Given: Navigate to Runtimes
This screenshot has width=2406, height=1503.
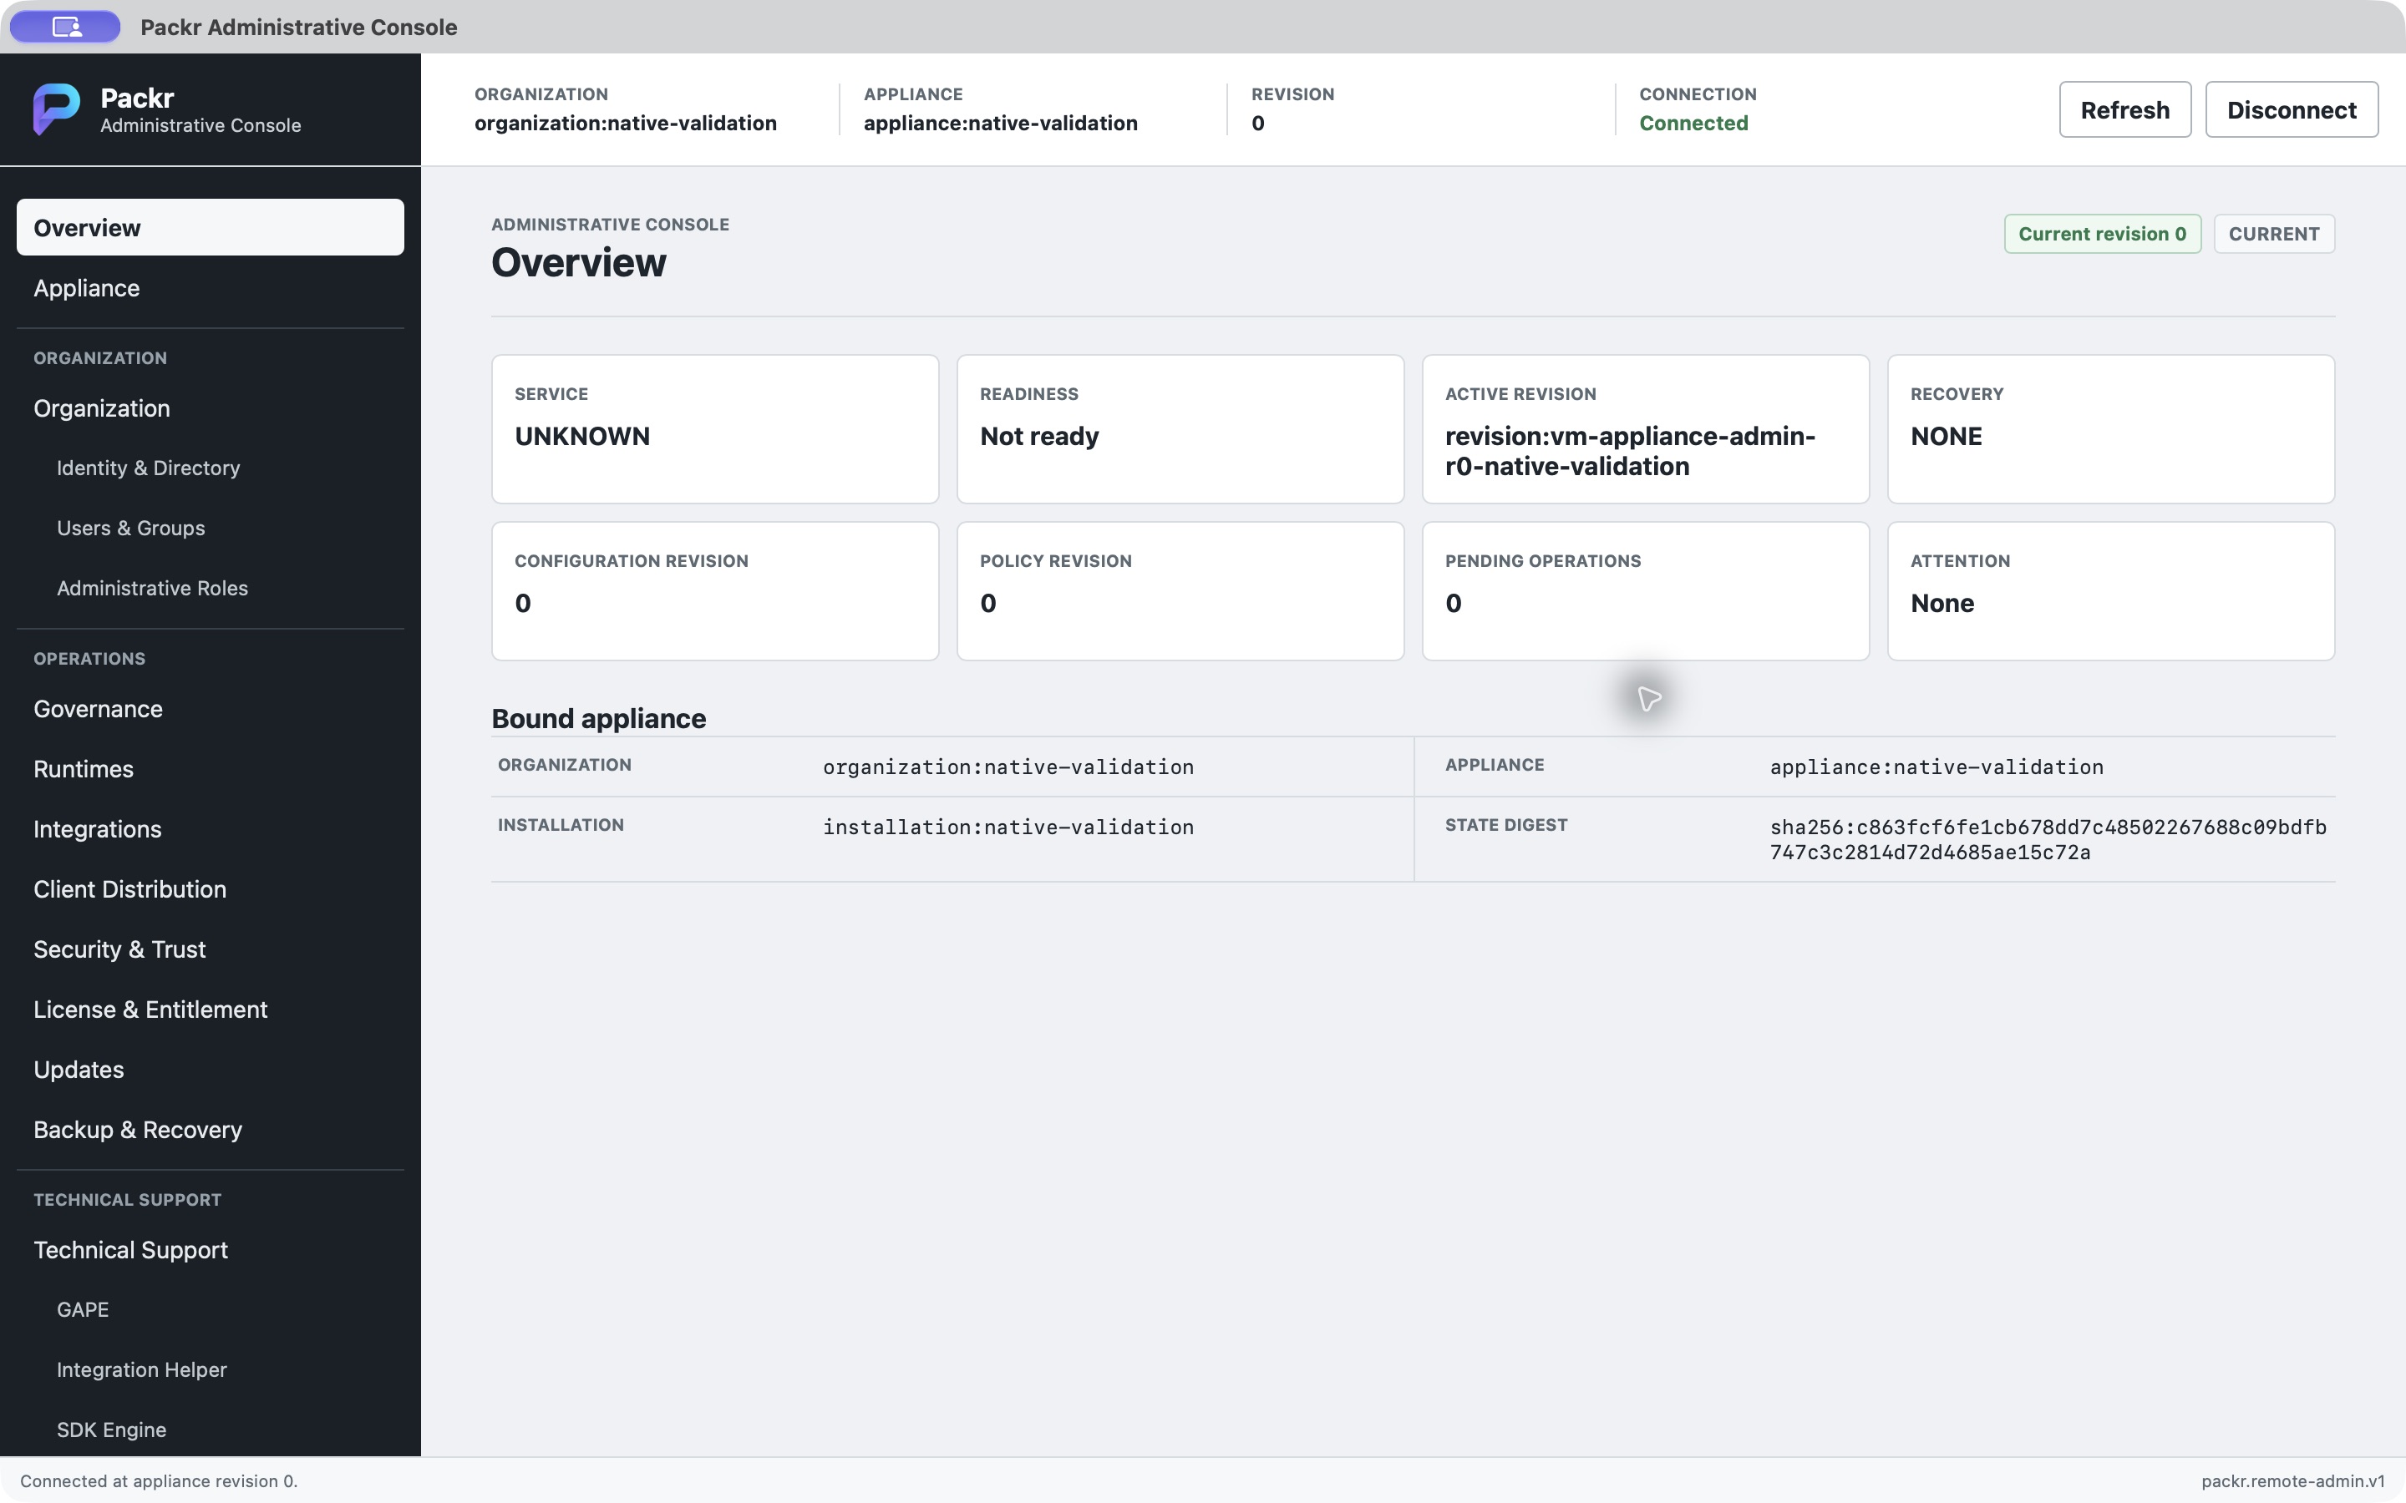Looking at the screenshot, I should (x=210, y=769).
